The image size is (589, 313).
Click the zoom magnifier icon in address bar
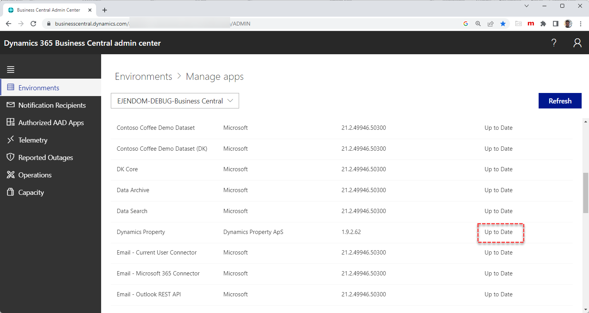pyautogui.click(x=478, y=24)
